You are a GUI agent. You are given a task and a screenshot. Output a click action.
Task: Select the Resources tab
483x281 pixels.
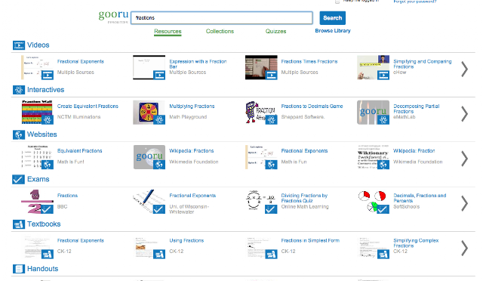[x=168, y=31]
